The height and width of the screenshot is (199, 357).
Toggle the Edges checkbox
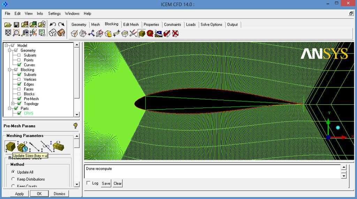tap(19, 84)
